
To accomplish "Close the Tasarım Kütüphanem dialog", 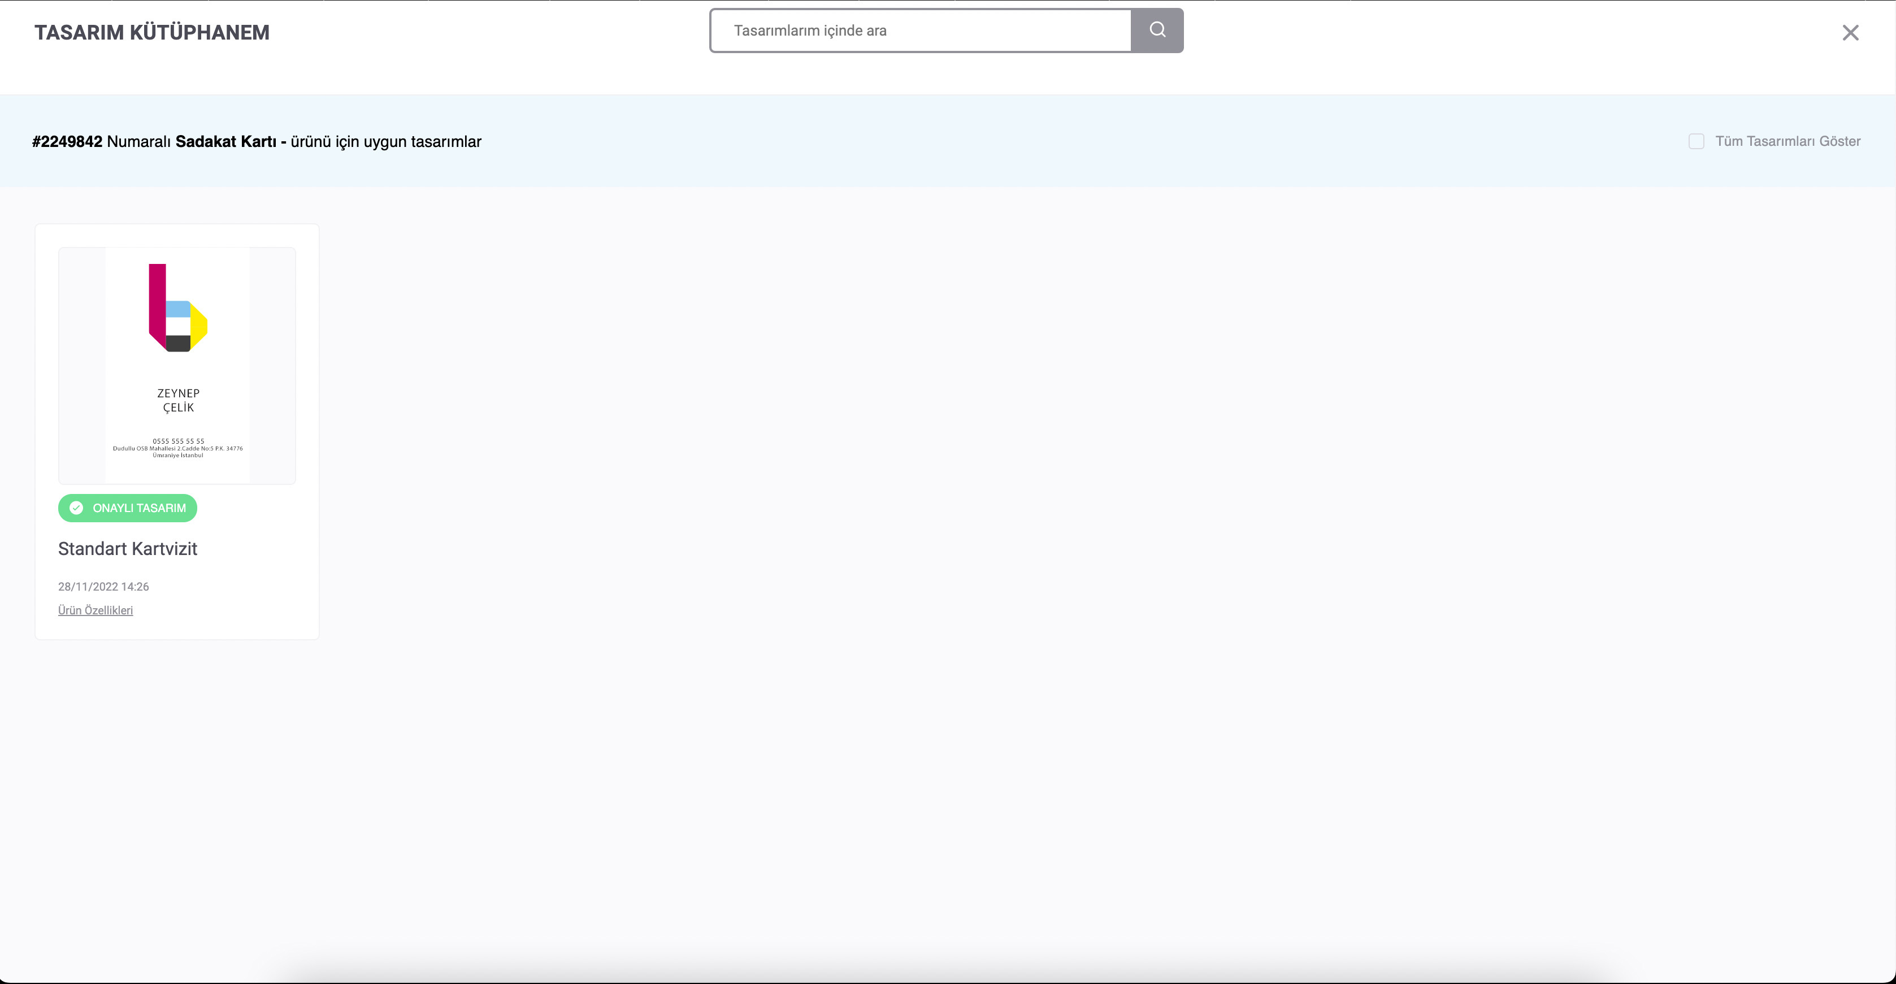I will pos(1850,32).
